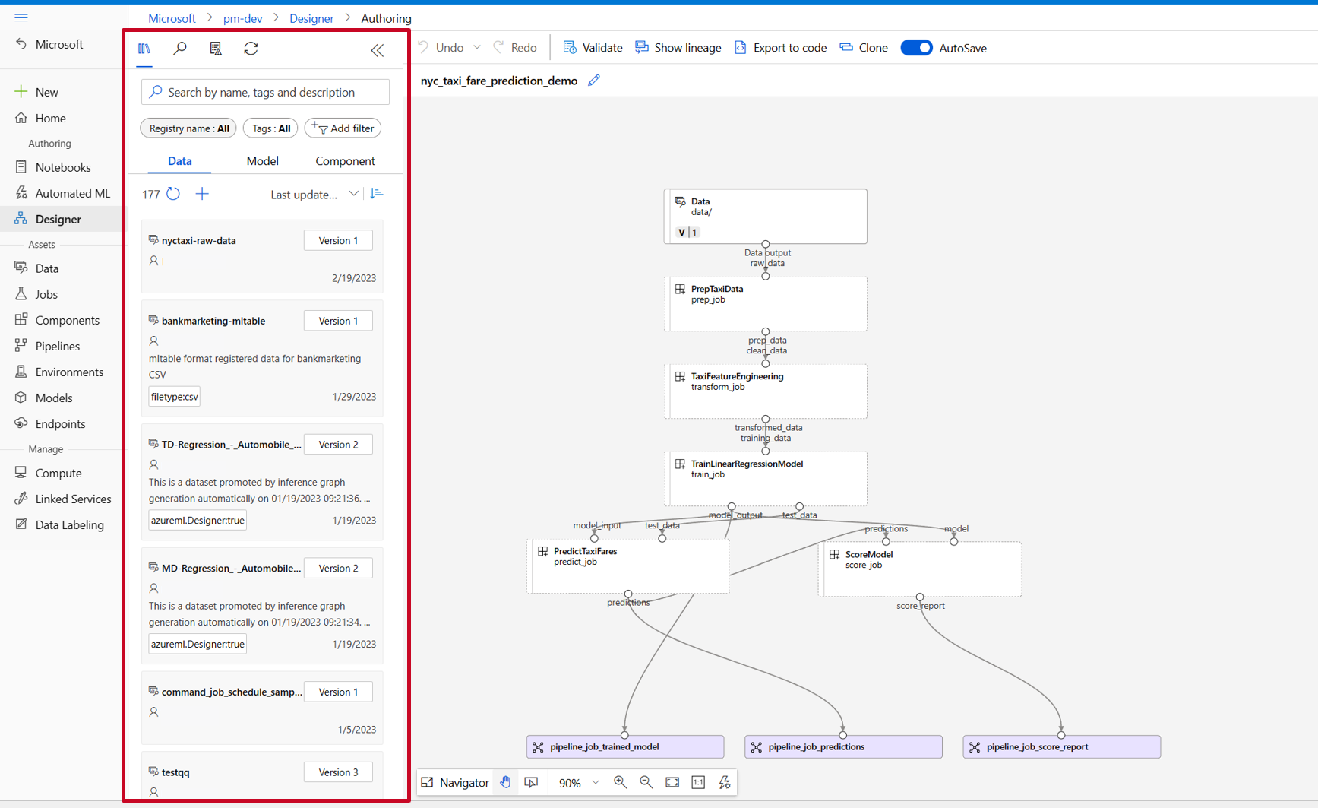Click the search magnifier panel icon
This screenshot has height=808, width=1318.
pos(180,49)
